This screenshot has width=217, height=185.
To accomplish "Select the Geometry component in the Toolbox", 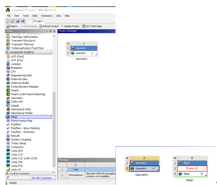I will click(17, 98).
